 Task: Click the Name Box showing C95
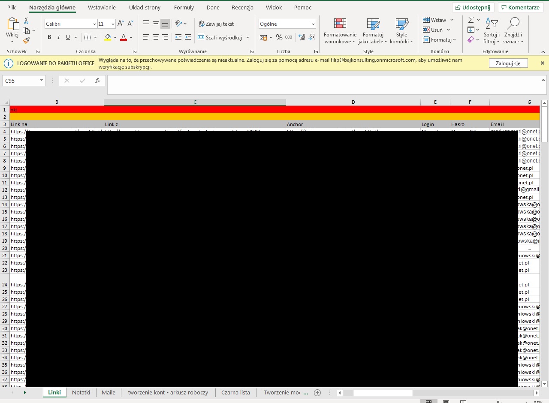point(24,81)
